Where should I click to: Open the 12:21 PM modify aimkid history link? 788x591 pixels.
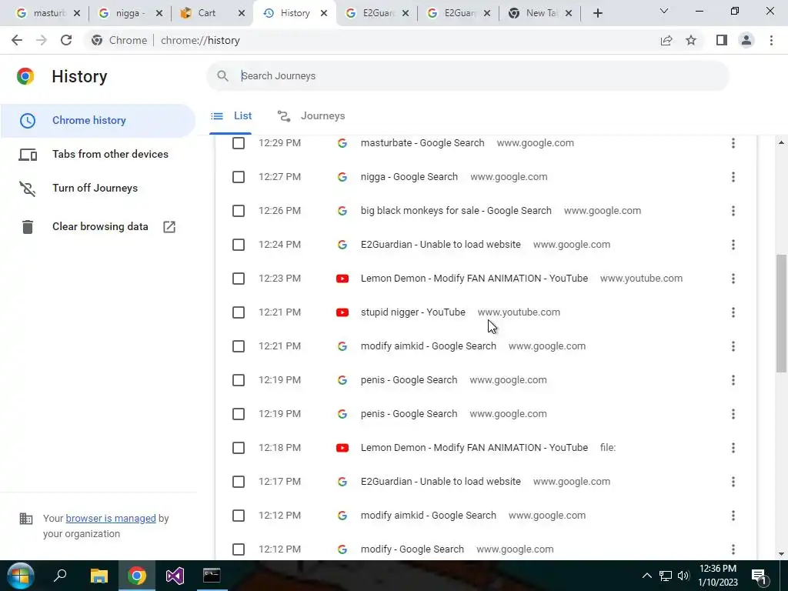click(428, 346)
